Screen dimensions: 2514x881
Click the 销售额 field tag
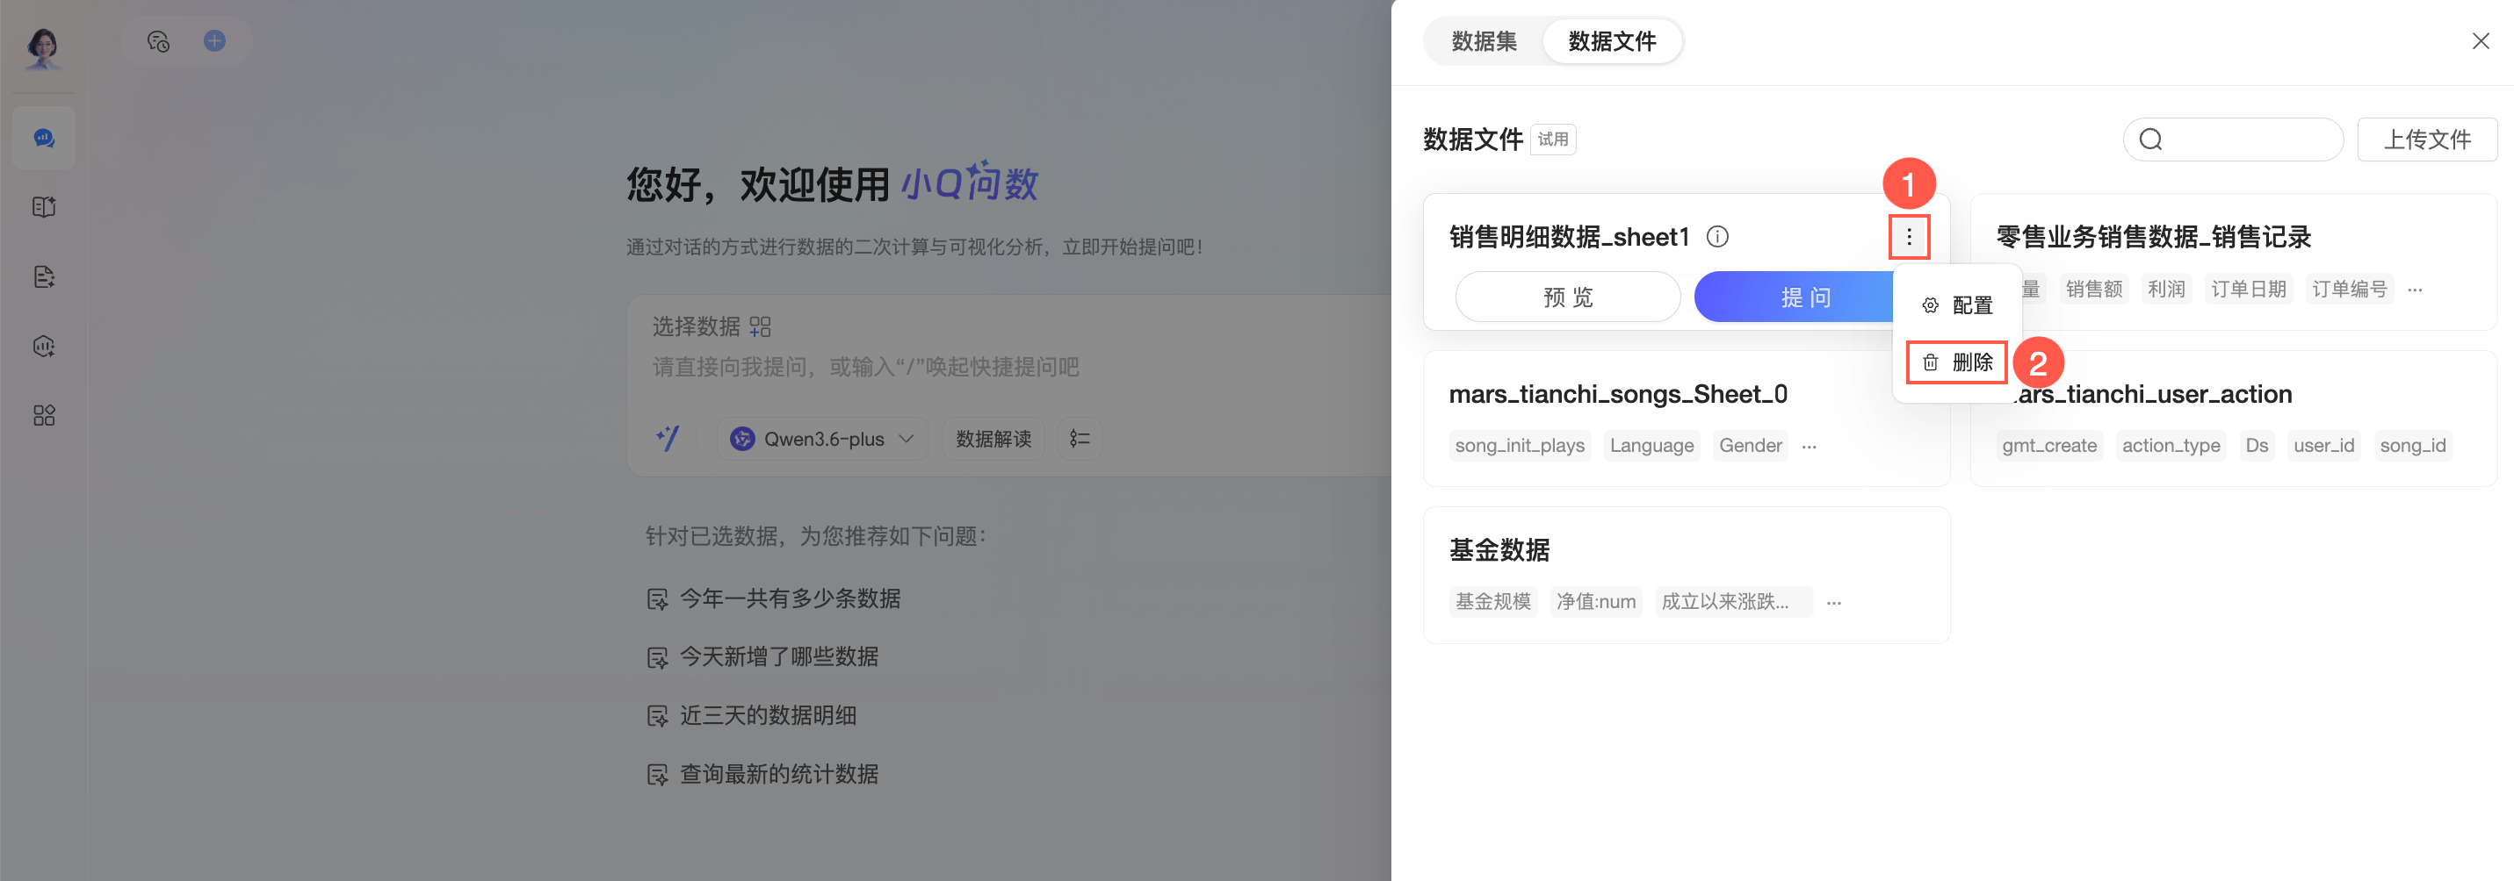(2093, 290)
